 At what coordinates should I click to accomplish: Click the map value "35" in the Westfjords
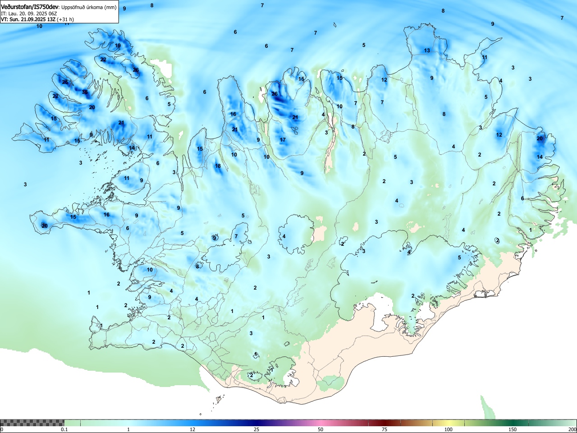tap(85, 92)
